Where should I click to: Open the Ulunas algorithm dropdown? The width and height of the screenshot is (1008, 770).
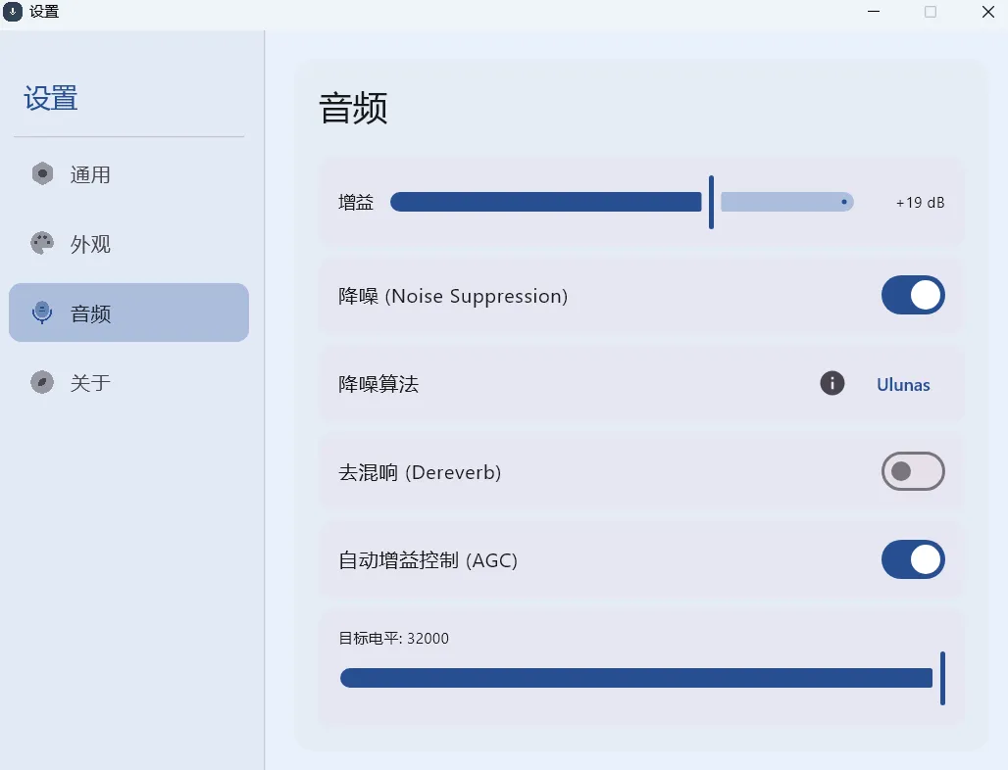click(x=903, y=385)
